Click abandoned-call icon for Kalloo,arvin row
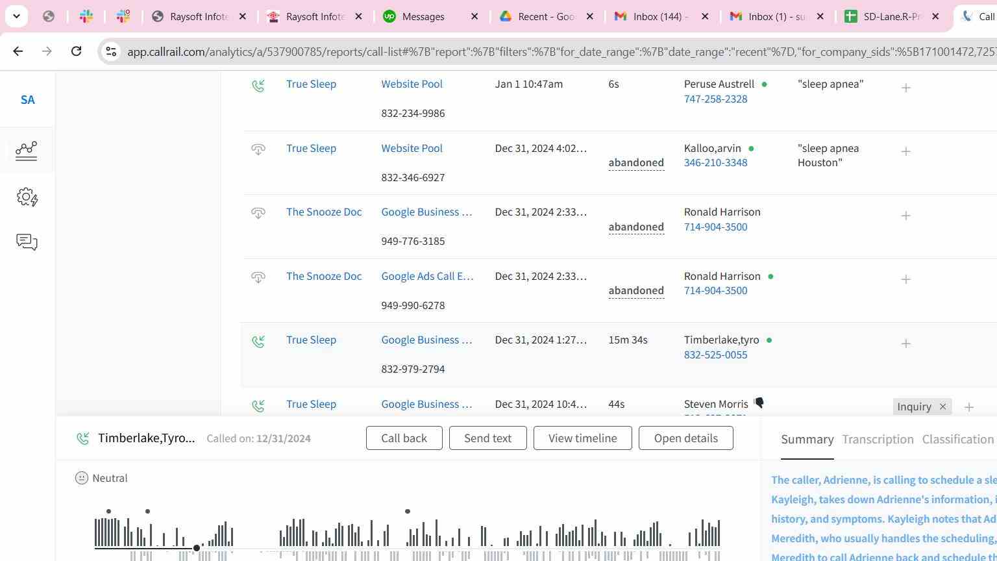This screenshot has height=561, width=997. click(258, 149)
